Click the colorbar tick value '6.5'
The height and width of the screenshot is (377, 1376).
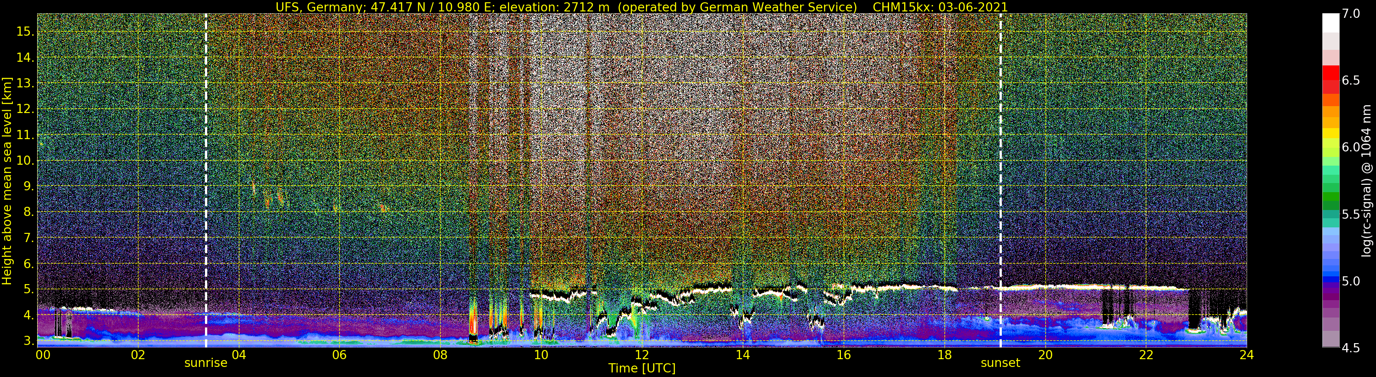[1350, 81]
